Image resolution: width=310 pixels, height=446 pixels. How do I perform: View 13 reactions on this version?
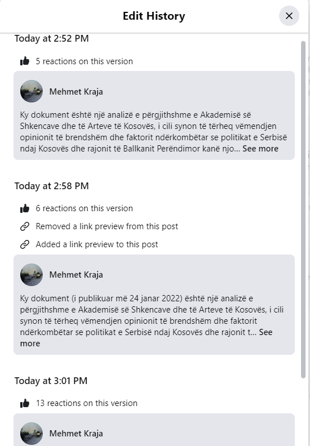87,403
